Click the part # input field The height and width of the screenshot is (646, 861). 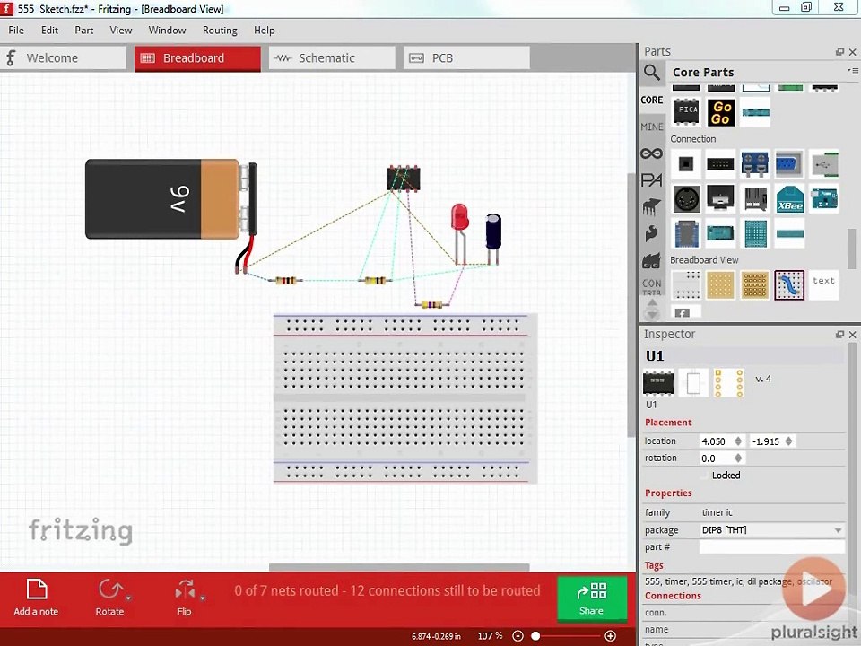click(x=772, y=546)
